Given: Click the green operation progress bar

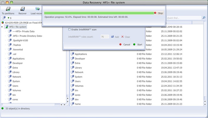Looking at the screenshot, I should pyautogui.click(x=99, y=13).
